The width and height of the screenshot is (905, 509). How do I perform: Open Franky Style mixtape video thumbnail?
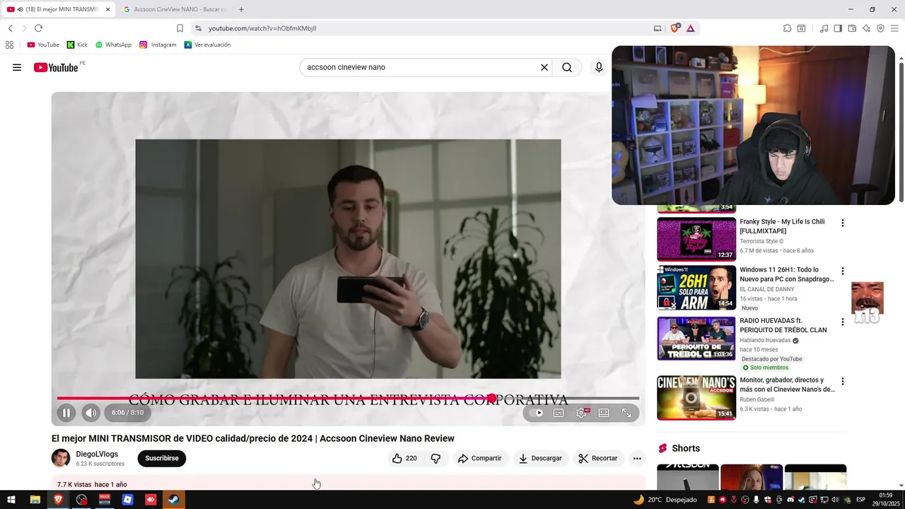(x=696, y=239)
